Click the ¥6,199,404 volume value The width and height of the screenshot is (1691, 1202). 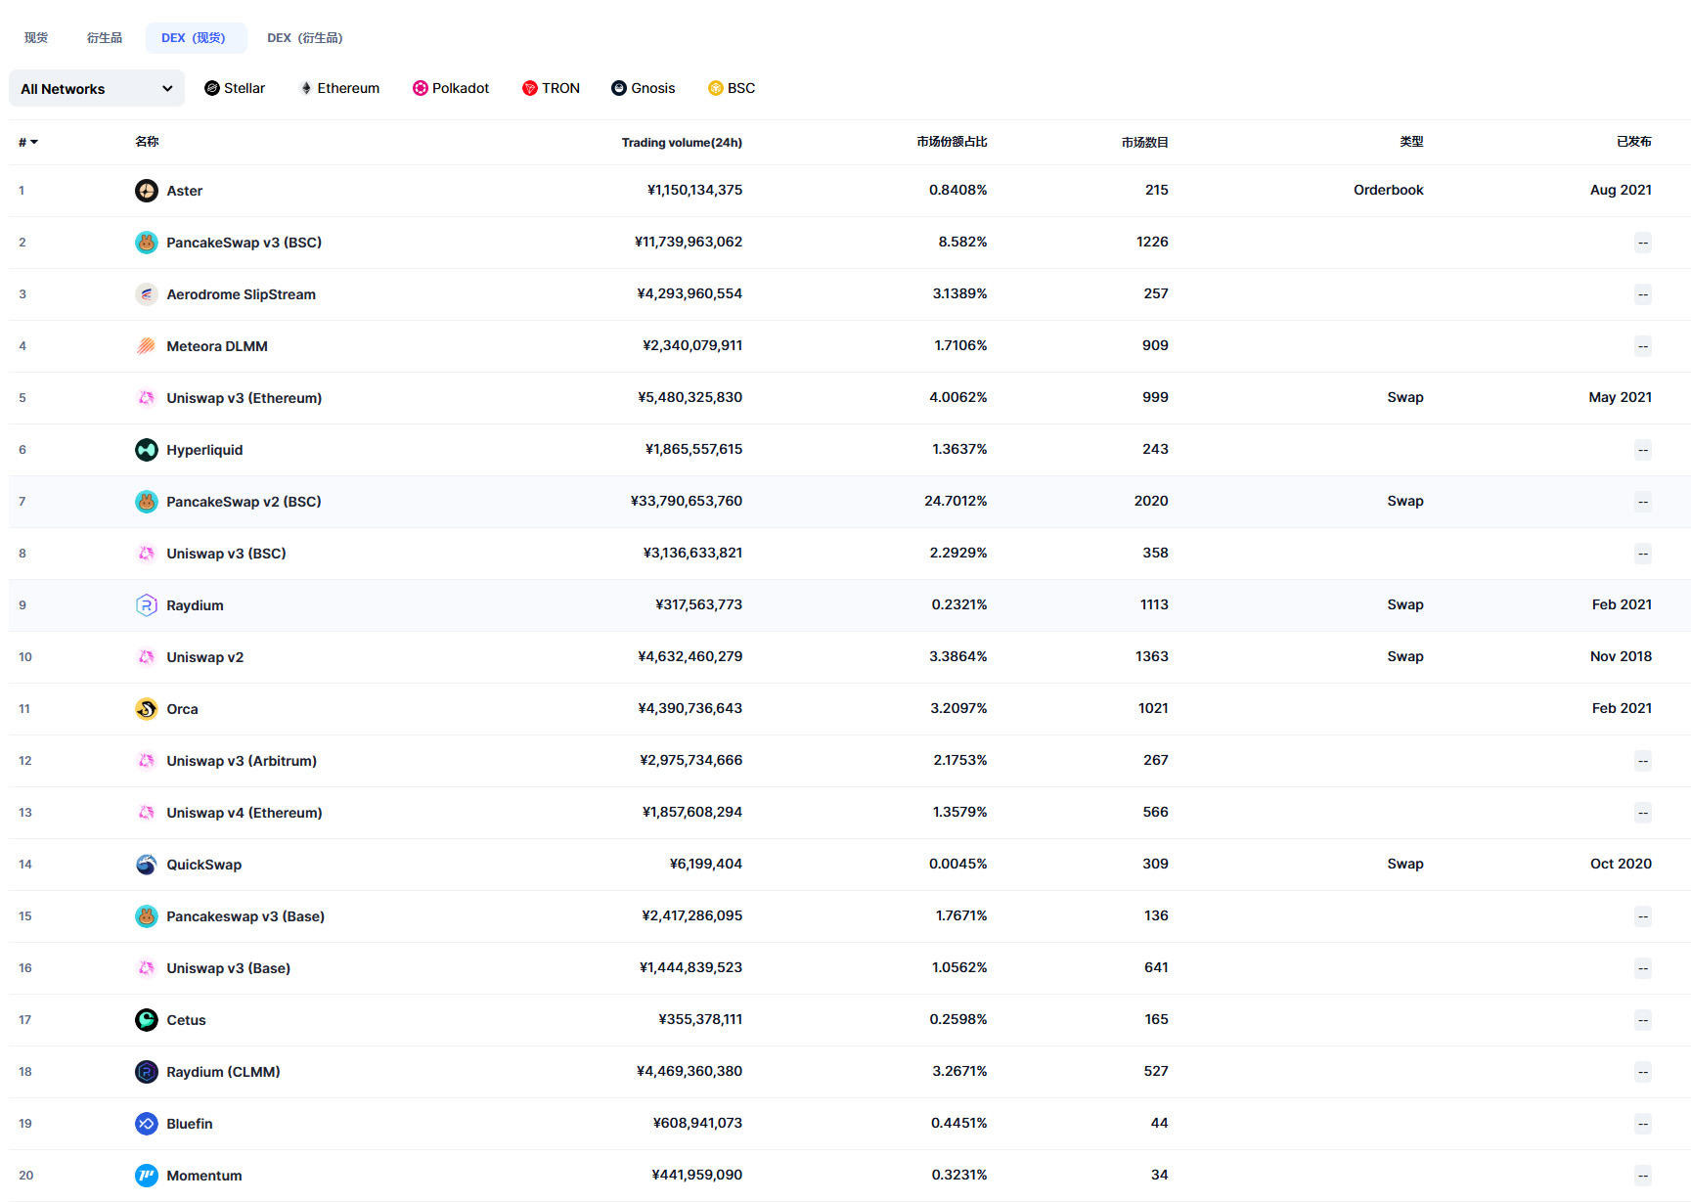tap(706, 864)
